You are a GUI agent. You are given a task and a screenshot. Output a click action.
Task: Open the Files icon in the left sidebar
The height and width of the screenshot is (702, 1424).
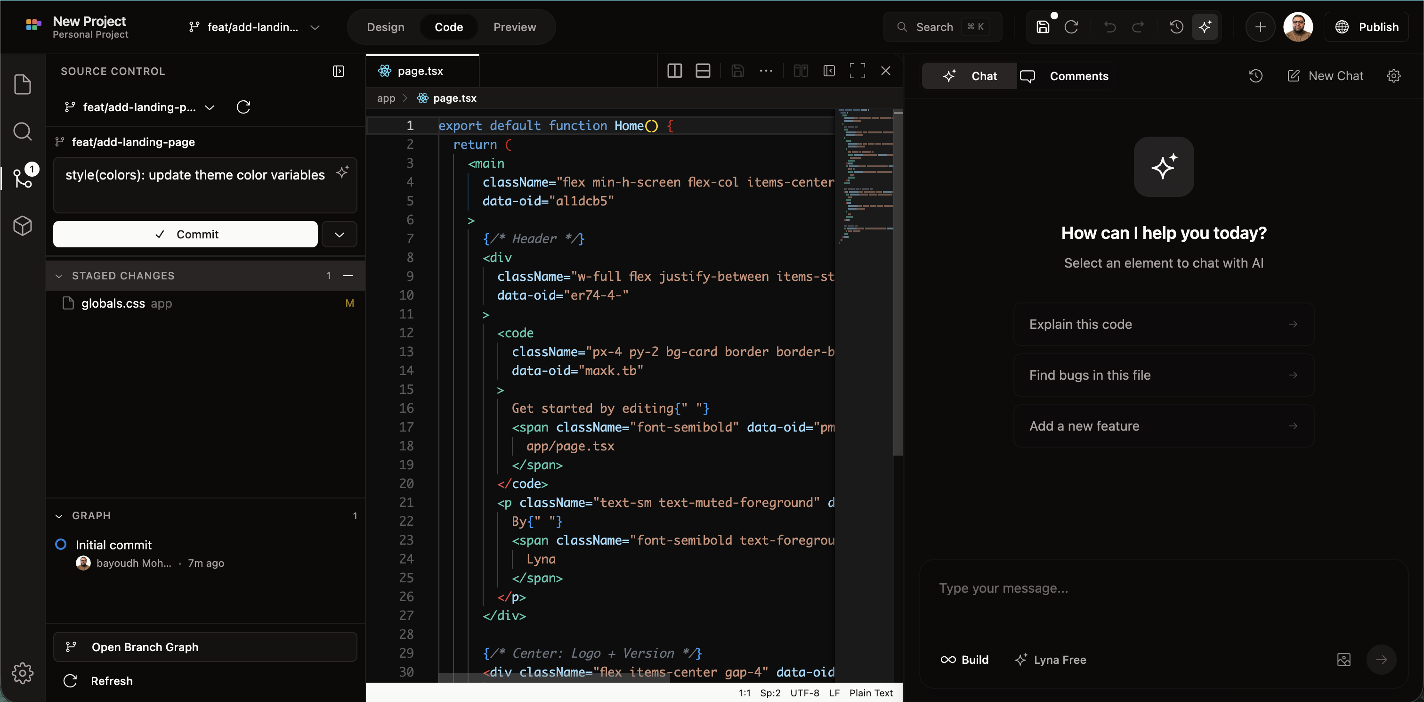tap(22, 84)
